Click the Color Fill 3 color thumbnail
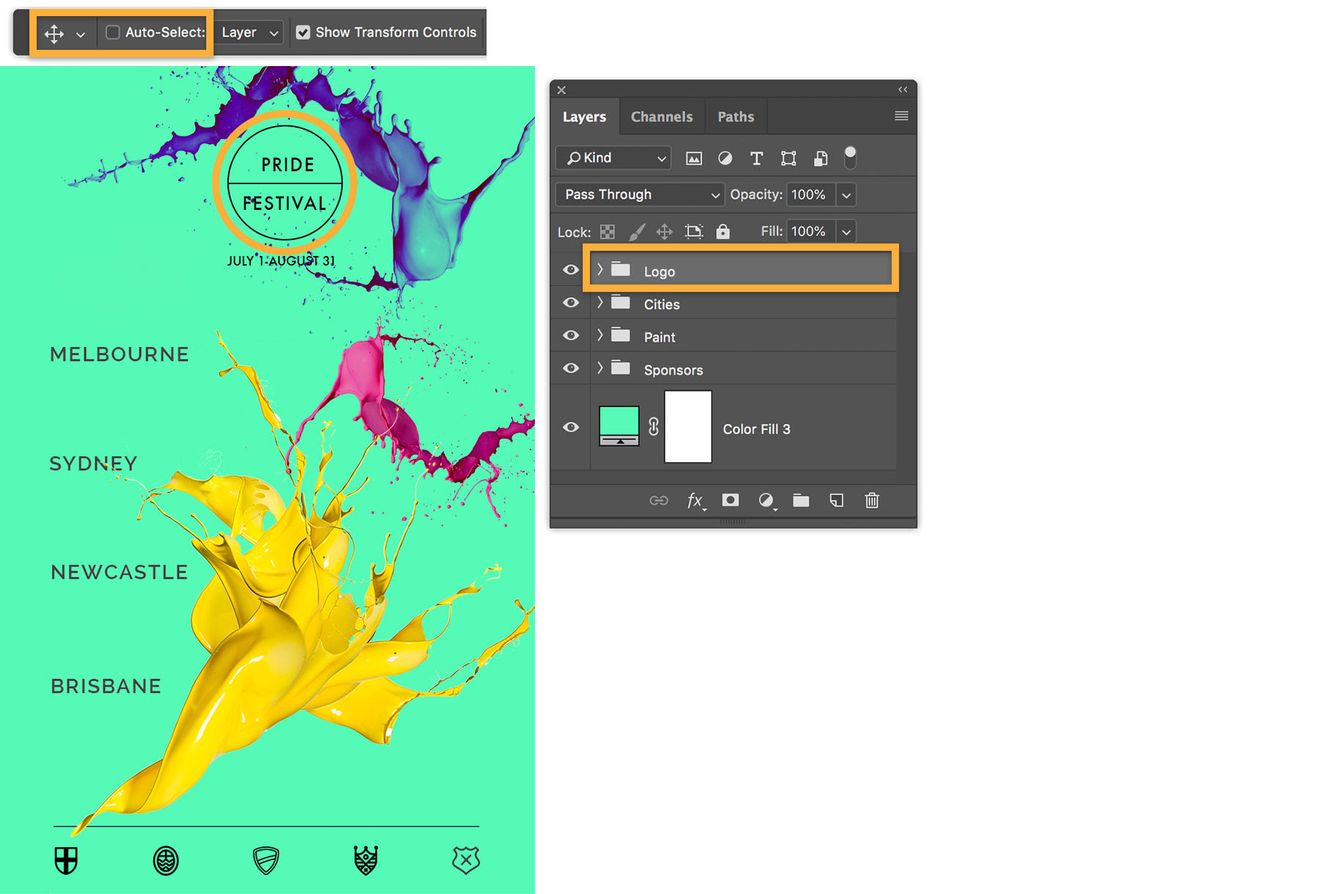The image size is (1321, 894). 619,425
